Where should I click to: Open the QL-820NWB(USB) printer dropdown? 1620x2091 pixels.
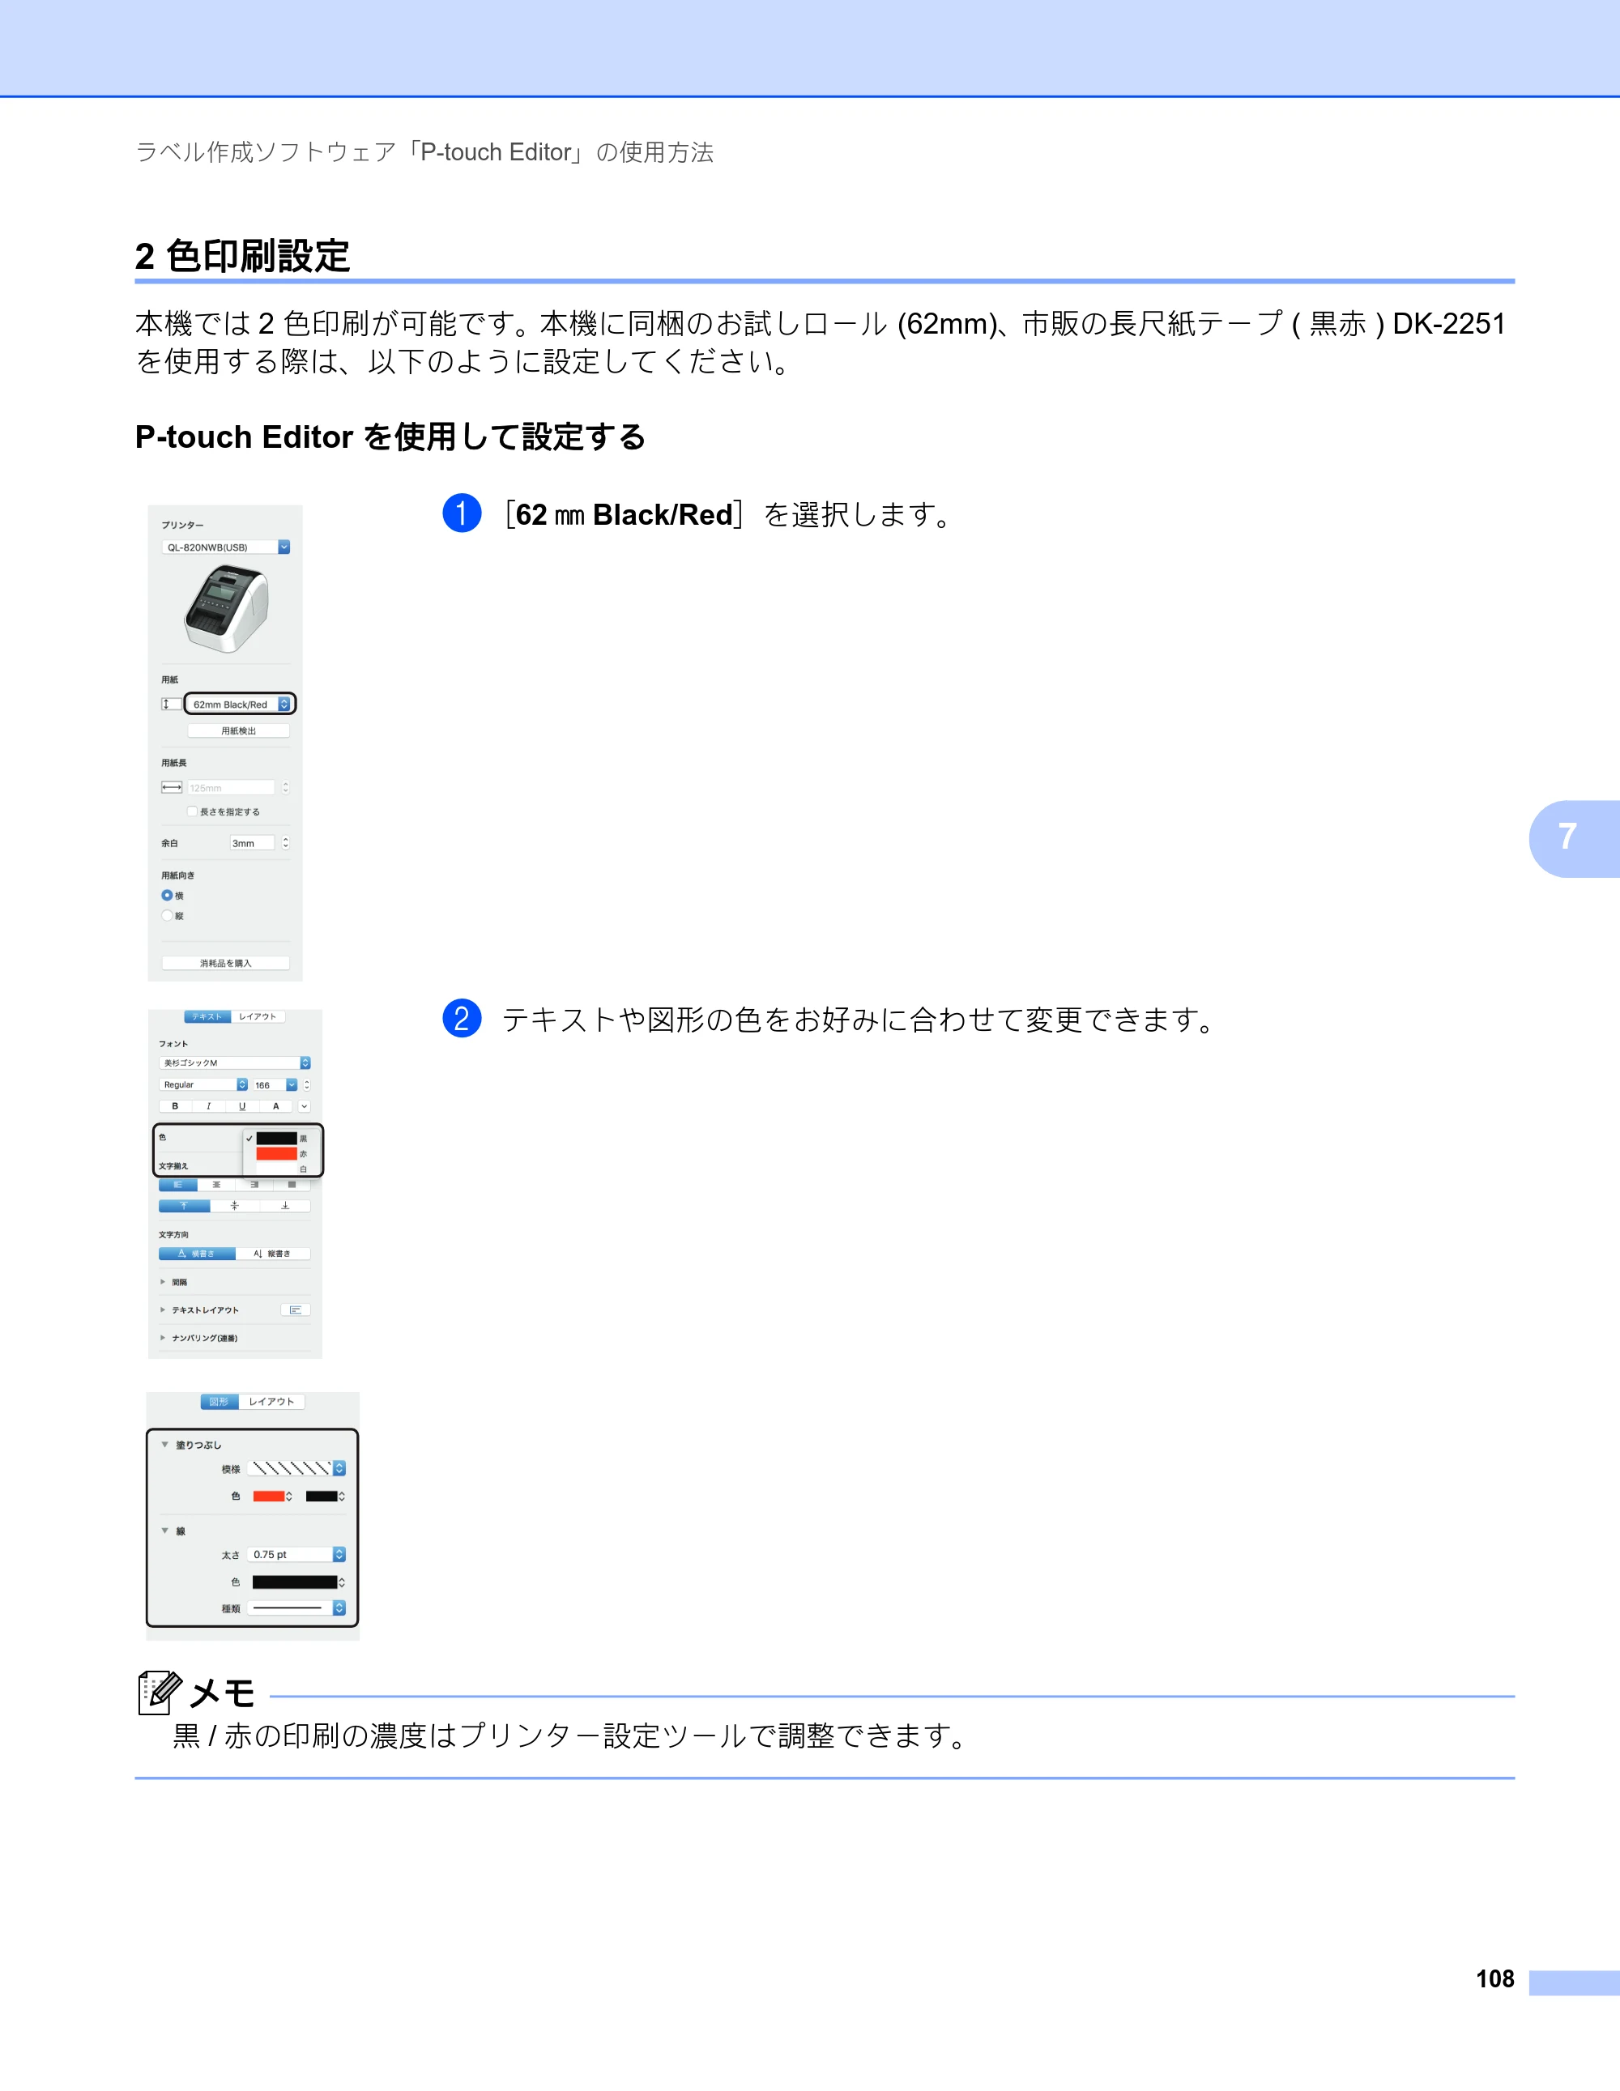click(226, 547)
